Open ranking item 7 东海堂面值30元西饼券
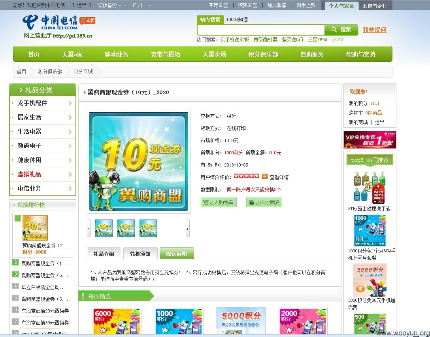This screenshot has height=337, width=430. [45, 323]
